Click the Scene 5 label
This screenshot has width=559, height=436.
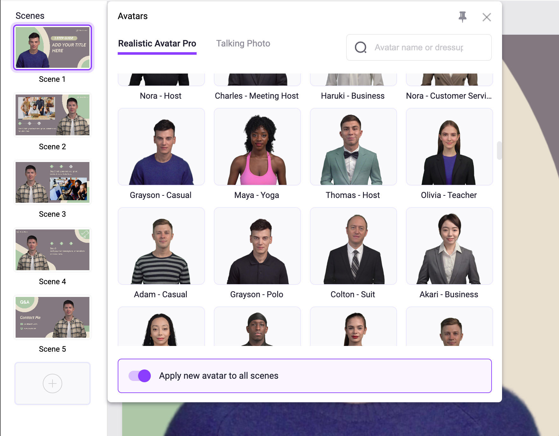pos(52,349)
